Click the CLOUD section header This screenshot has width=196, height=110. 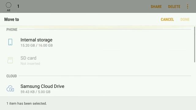(12, 76)
